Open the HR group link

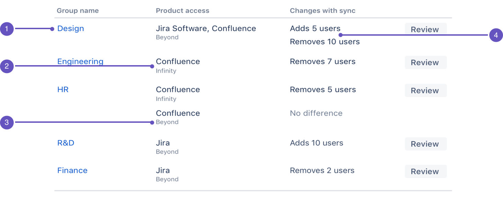[x=63, y=90]
